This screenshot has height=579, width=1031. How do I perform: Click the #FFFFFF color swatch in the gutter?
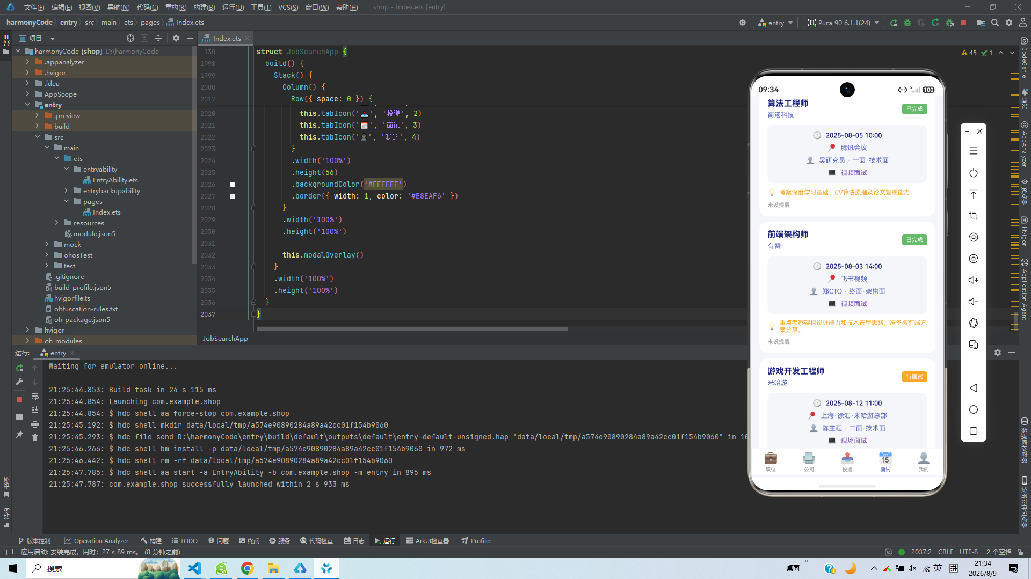point(233,184)
